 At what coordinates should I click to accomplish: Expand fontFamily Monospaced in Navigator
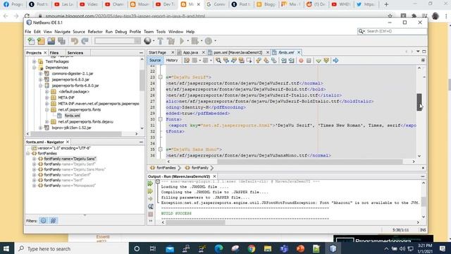35,186
